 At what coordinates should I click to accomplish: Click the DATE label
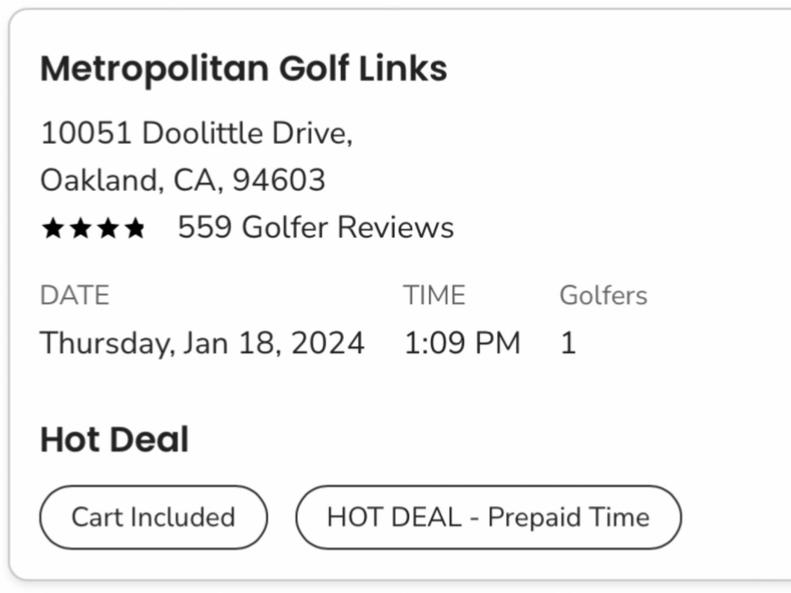tap(75, 295)
